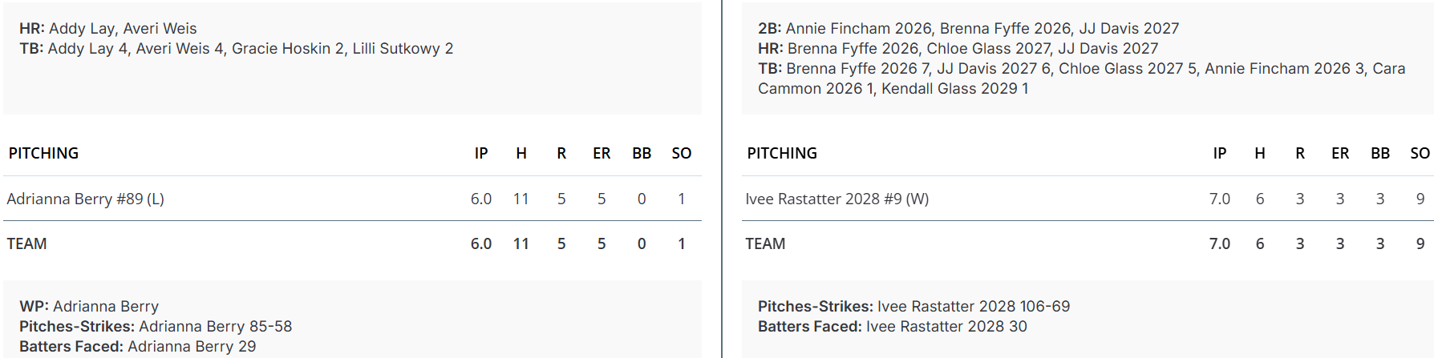The height and width of the screenshot is (358, 1434).
Task: Click the 2B: Annie Fincham 2026 line
Action: (x=968, y=28)
